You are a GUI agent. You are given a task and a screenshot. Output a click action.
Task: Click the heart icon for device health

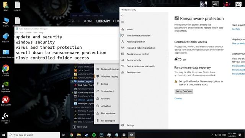(x=122, y=66)
